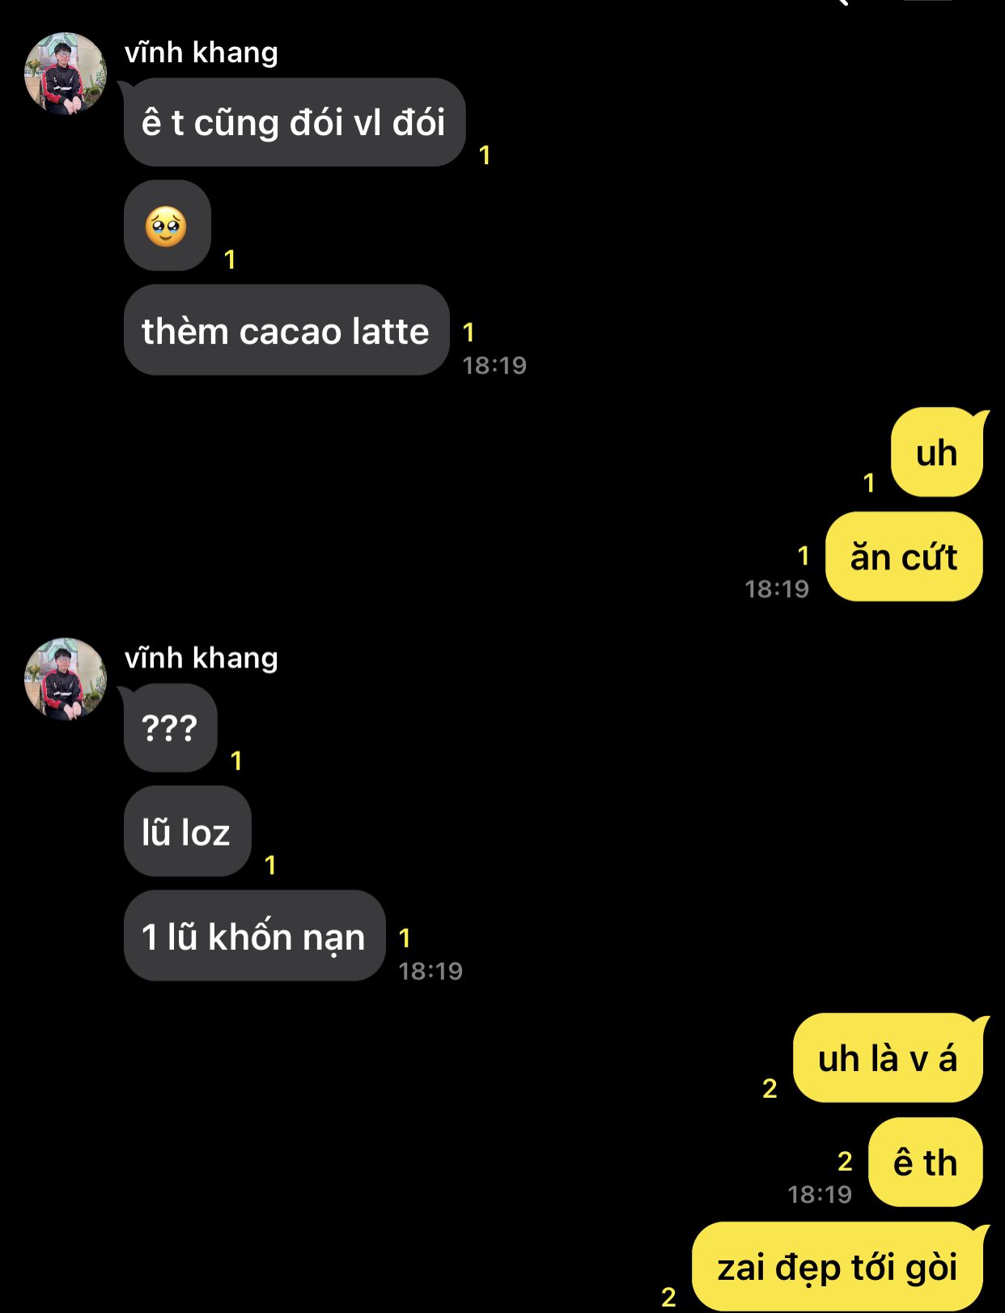Tap the 'uh là v á' bubble
The width and height of the screenshot is (1005, 1313).
click(888, 1057)
